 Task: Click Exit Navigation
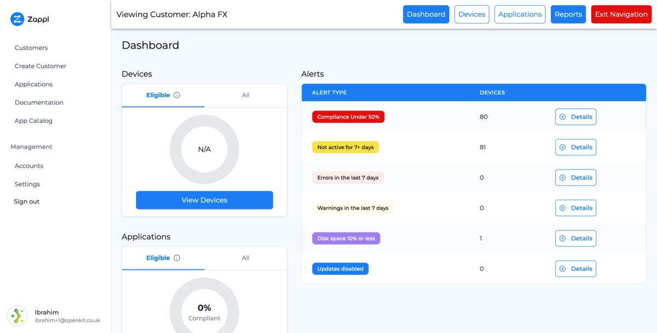click(x=621, y=14)
